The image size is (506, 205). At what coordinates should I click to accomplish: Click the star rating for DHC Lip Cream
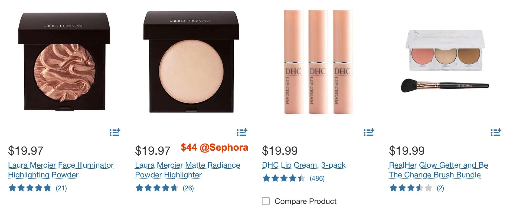coord(284,178)
